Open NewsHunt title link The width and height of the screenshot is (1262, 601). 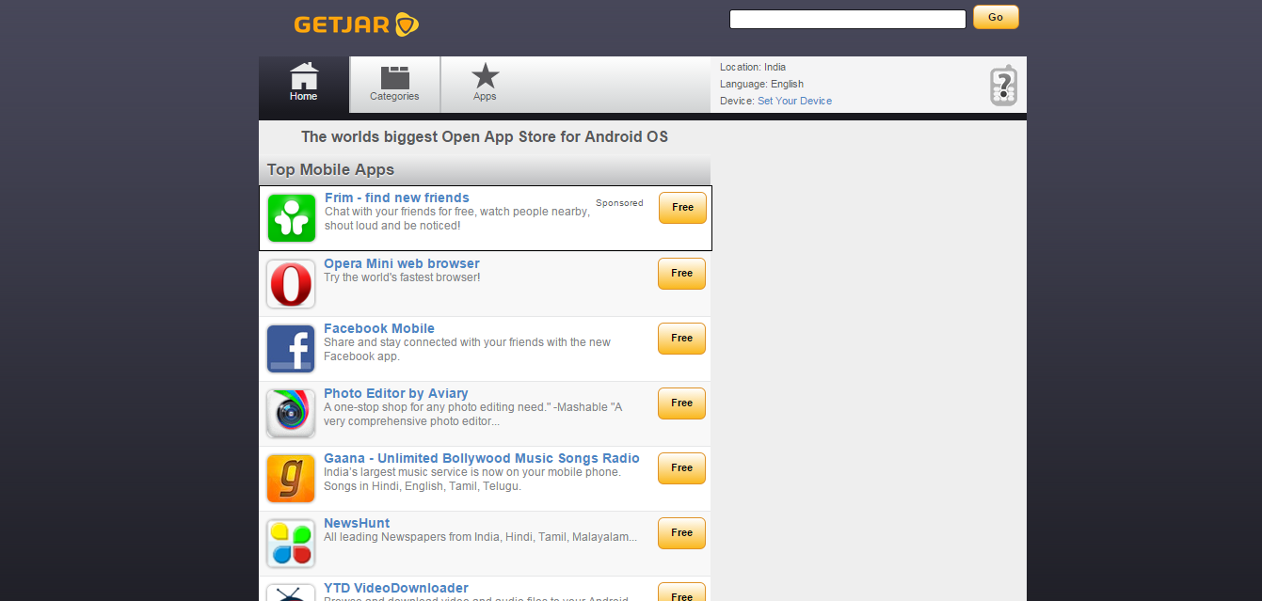coord(357,523)
